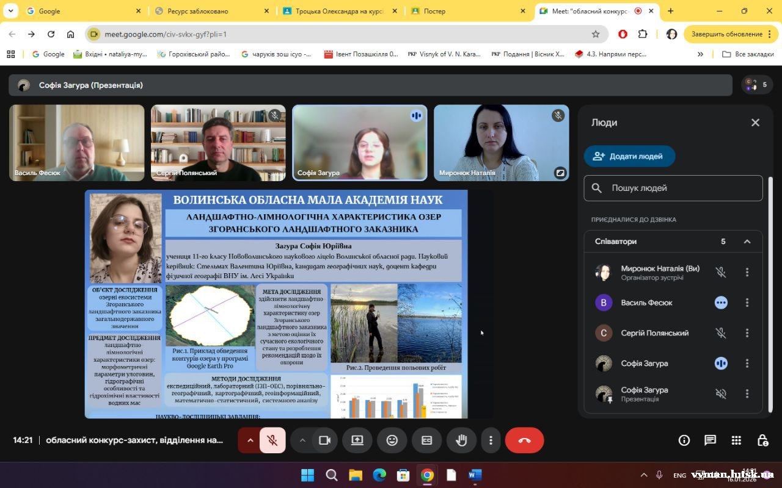Click the raise hand icon
Image resolution: width=782 pixels, height=488 pixels.
[x=461, y=440]
